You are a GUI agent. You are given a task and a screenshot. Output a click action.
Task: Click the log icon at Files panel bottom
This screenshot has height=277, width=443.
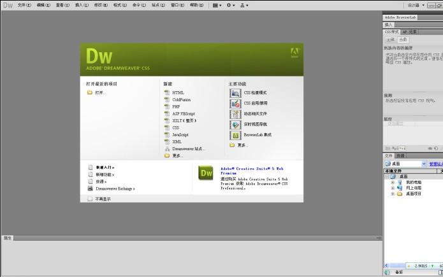(x=387, y=272)
